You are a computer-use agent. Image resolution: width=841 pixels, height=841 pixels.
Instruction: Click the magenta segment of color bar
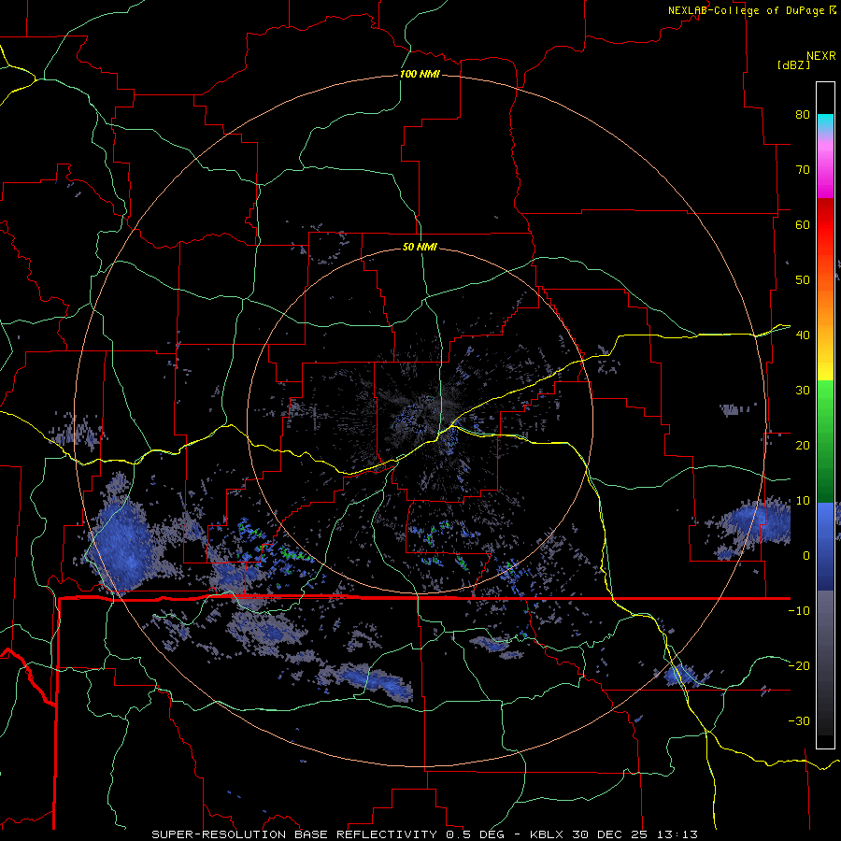(825, 169)
